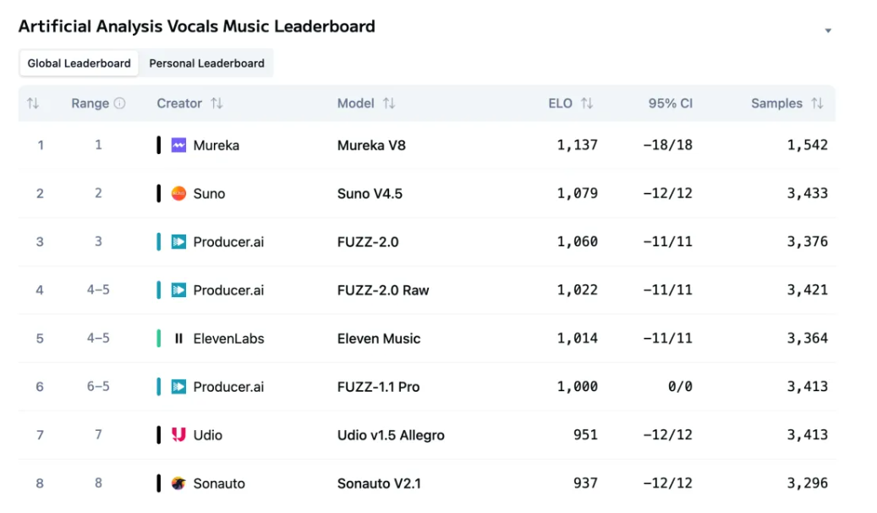Toggle sort order on the Creator column

click(x=217, y=103)
